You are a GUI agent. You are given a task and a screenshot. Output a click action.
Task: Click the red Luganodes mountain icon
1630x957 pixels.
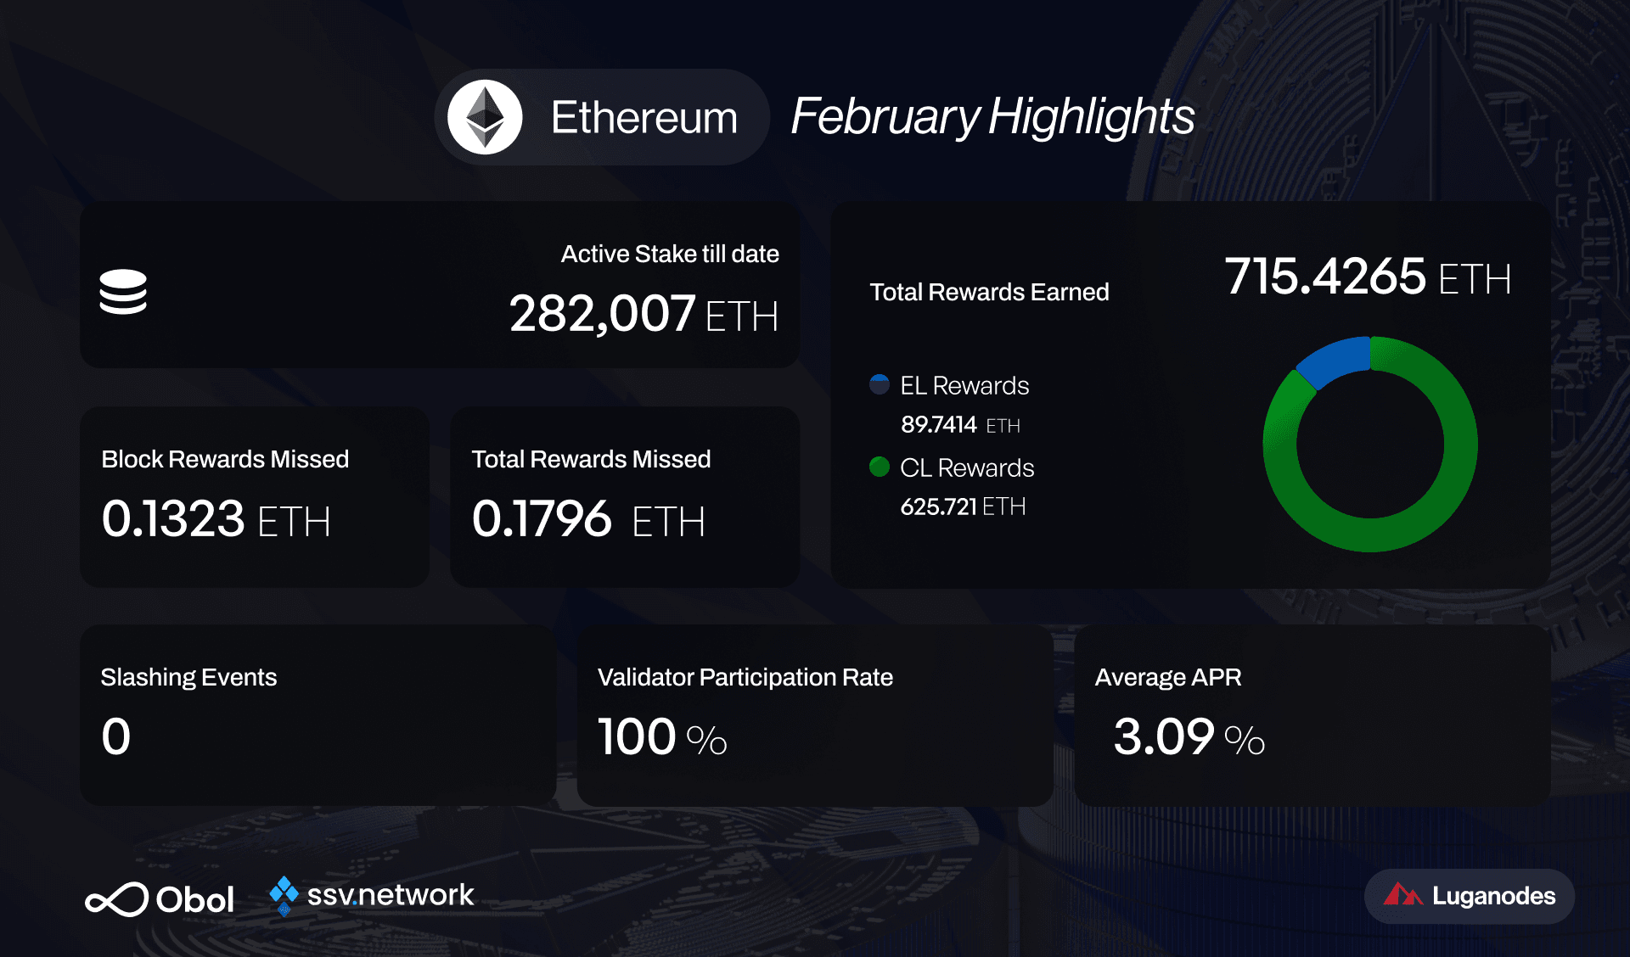point(1402,895)
